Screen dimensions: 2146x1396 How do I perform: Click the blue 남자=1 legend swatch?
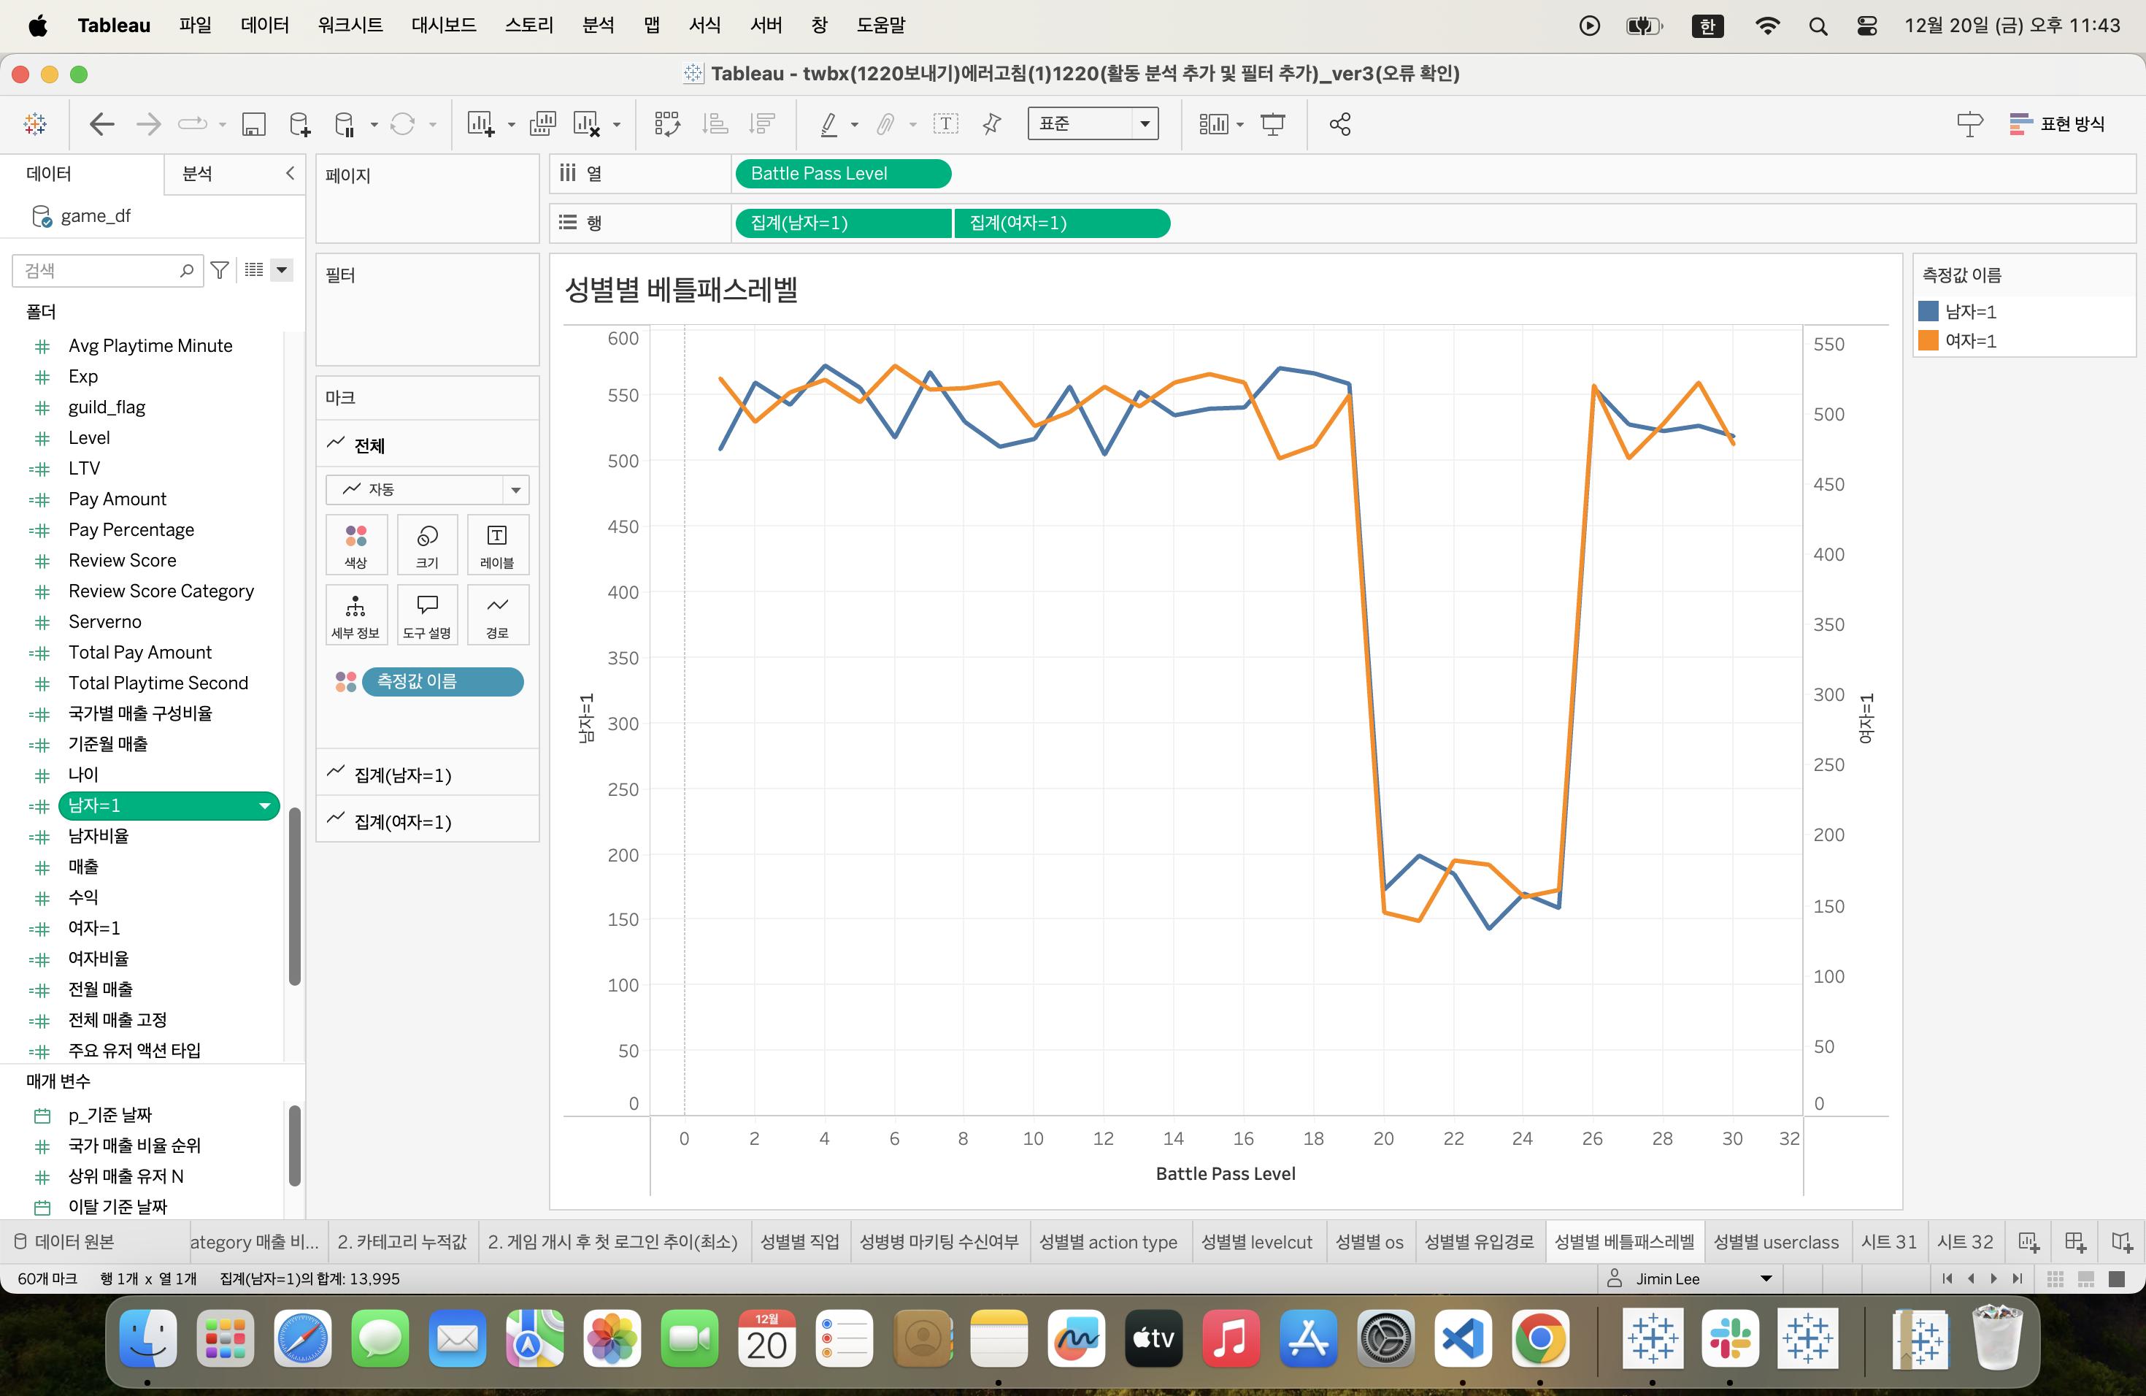pyautogui.click(x=1928, y=311)
